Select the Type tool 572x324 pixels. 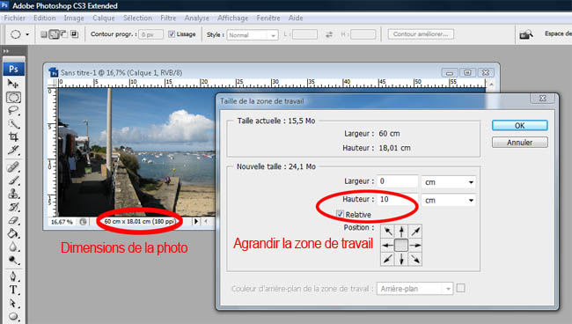tap(13, 290)
